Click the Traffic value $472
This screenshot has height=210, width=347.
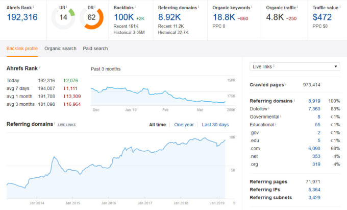322,17
